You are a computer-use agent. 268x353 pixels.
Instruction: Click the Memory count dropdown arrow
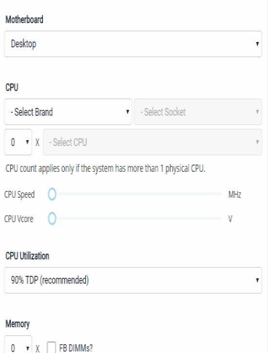coord(27,349)
